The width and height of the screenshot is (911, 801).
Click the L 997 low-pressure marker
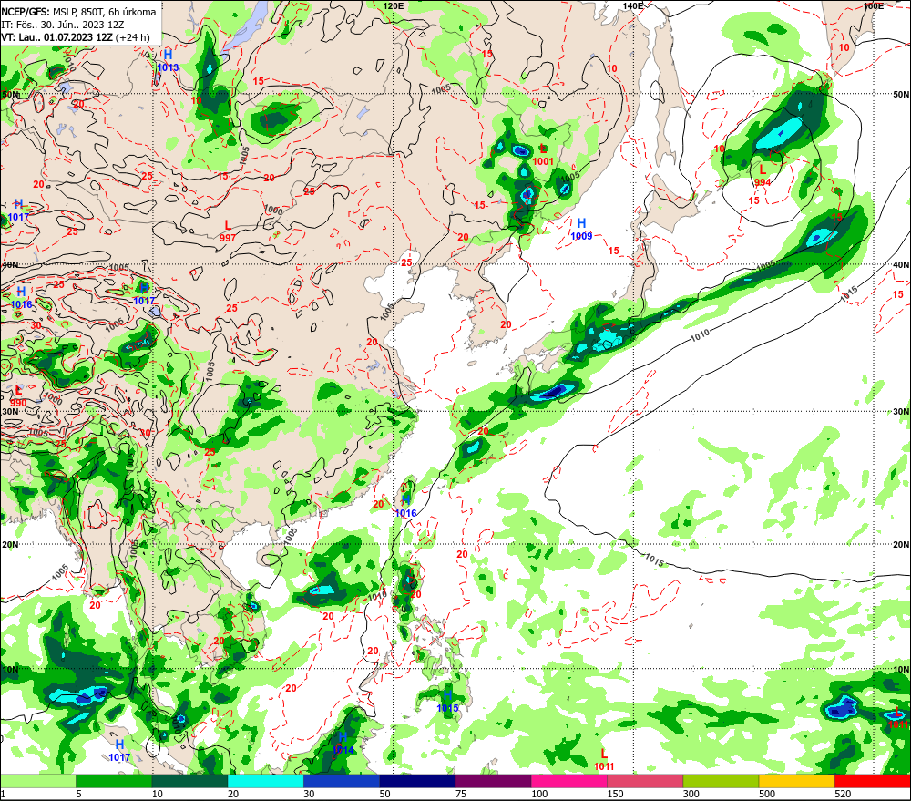tap(228, 231)
